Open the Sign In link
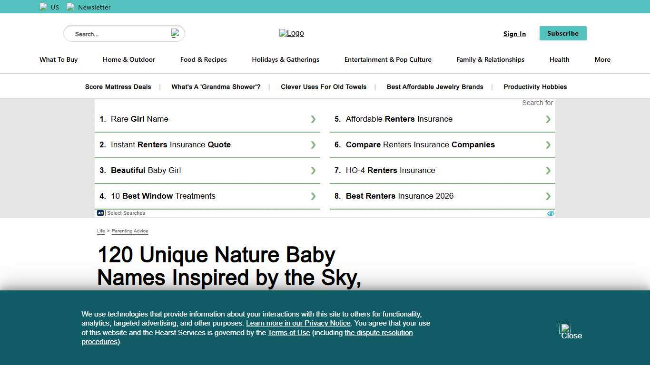 (514, 33)
